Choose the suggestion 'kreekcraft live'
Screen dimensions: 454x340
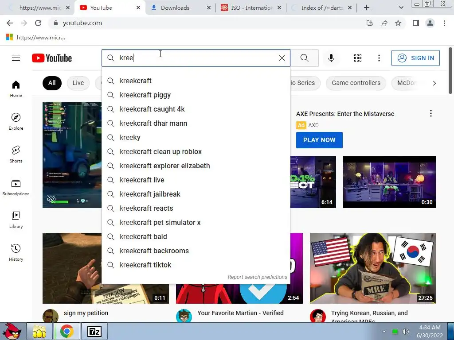pyautogui.click(x=196, y=180)
